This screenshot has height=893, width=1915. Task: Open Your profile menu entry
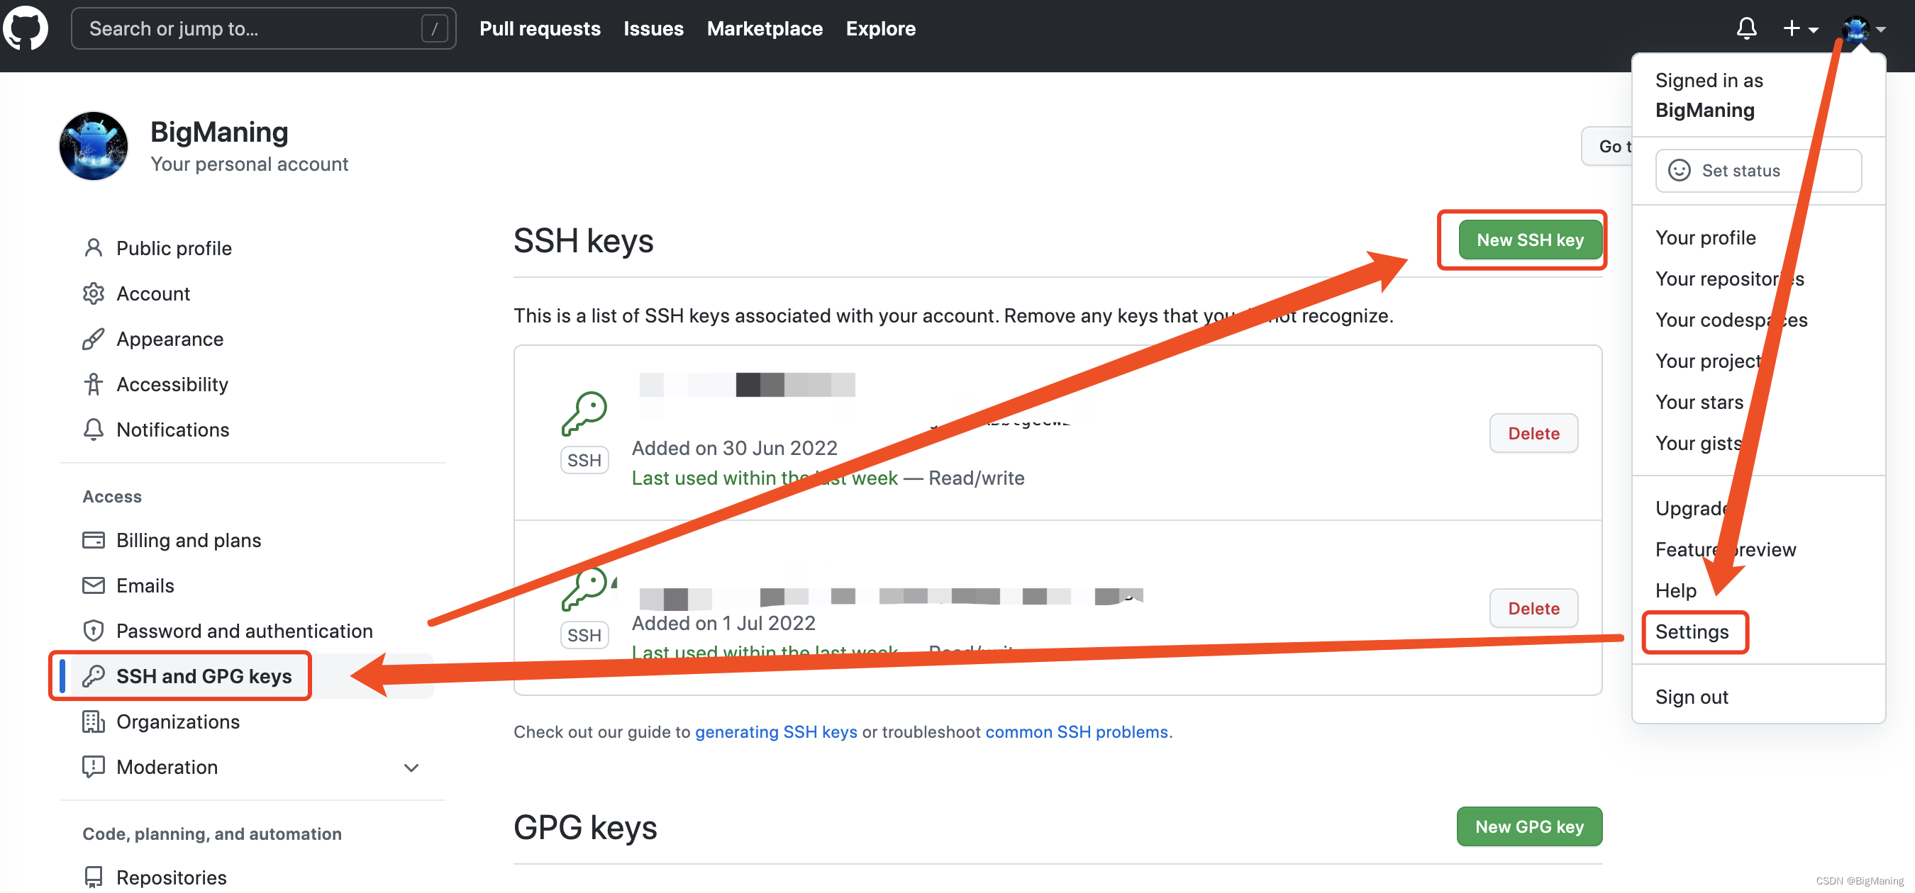1704,237
